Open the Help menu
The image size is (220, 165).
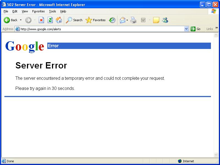pyautogui.click(x=63, y=11)
